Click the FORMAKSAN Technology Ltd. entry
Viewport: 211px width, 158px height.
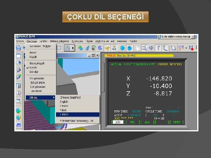[x=77, y=121]
